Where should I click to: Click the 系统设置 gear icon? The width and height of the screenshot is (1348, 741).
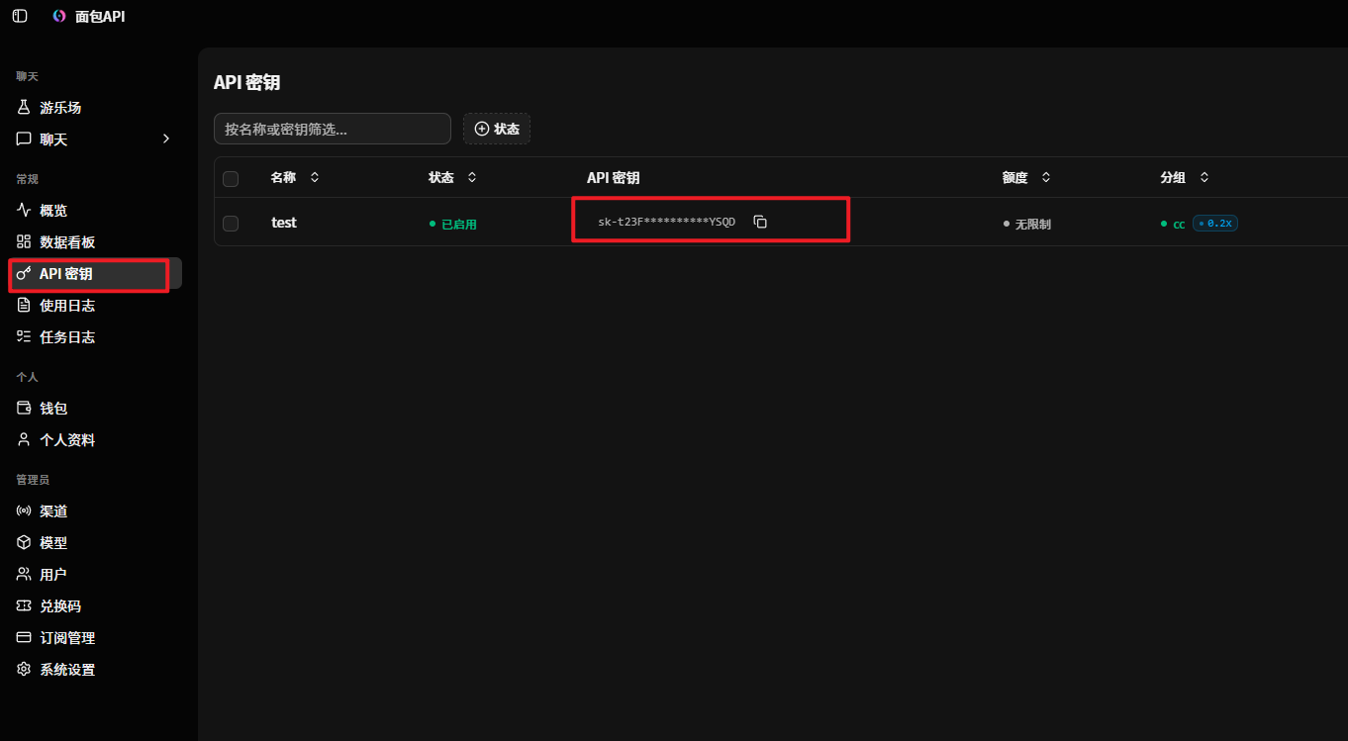(25, 670)
